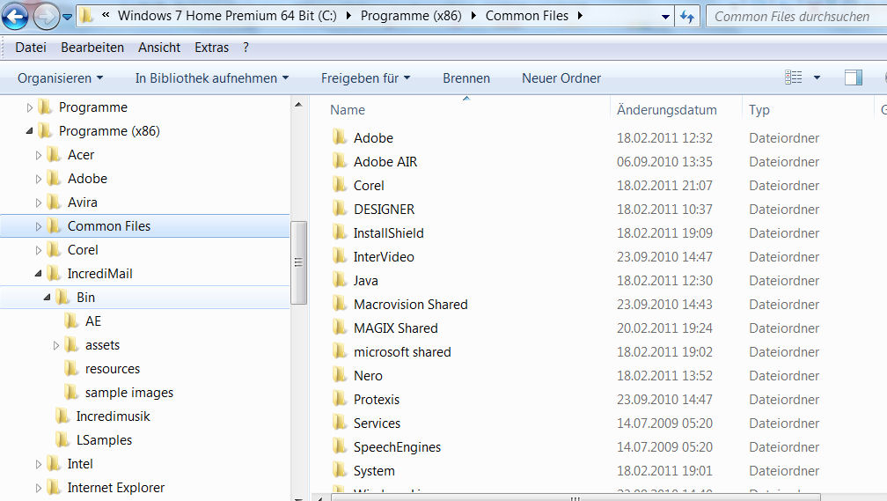Screen dimensions: 887x501
Task: Expand the Intel tree node
Action: tap(39, 464)
